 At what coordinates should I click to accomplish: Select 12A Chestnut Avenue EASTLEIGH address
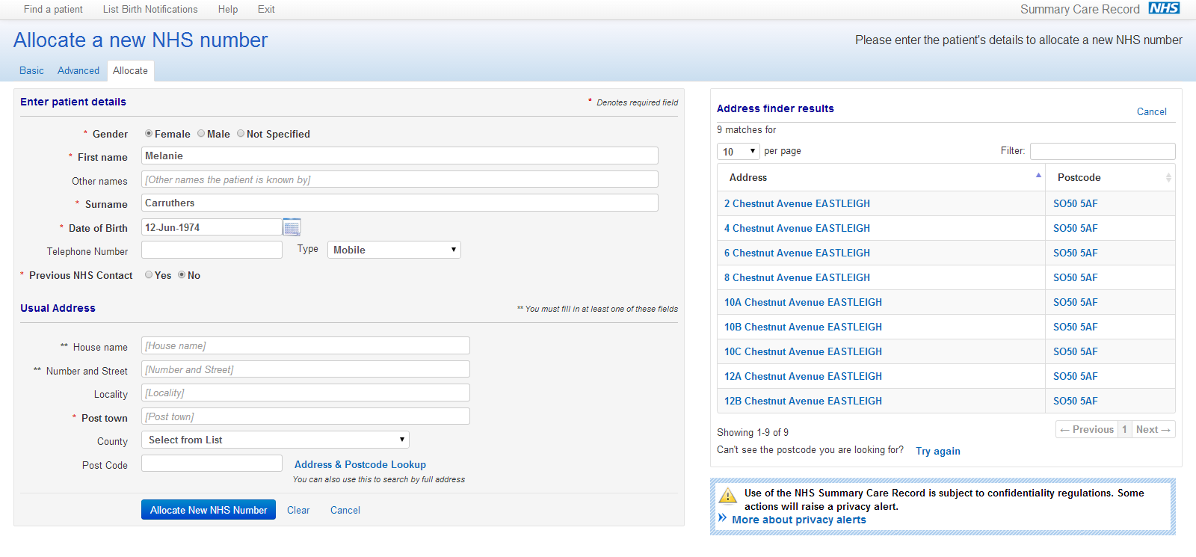[803, 376]
